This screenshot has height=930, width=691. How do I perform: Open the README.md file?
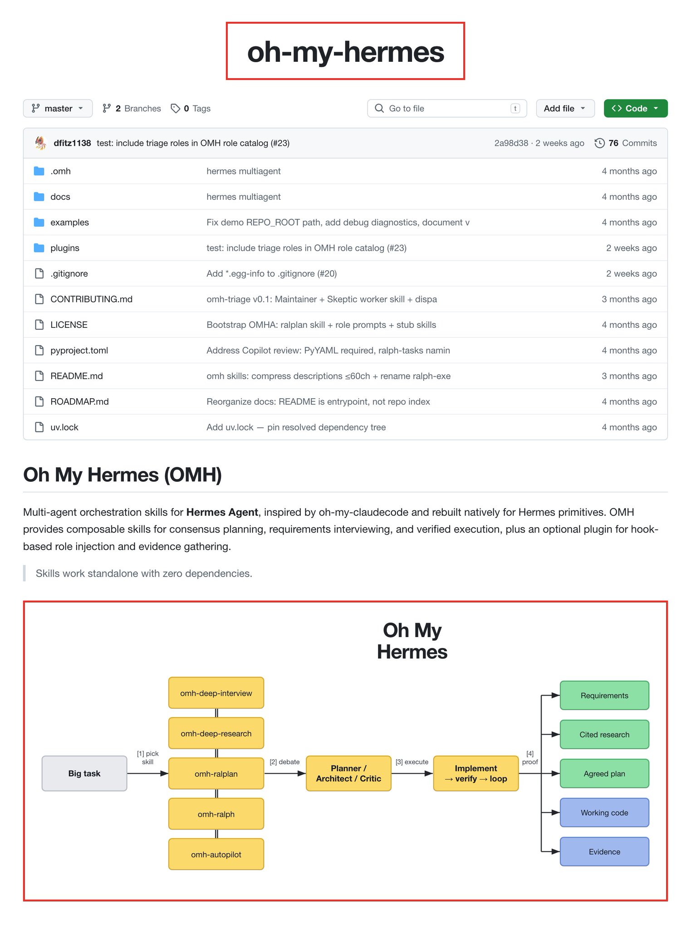click(77, 376)
